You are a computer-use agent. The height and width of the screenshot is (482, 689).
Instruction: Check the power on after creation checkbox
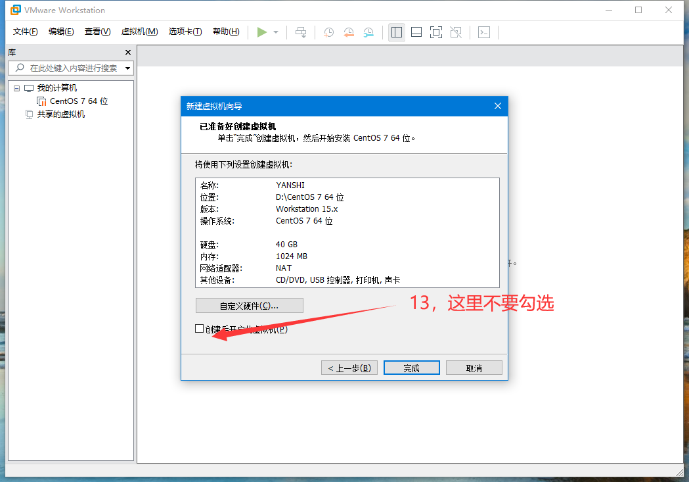pos(200,329)
